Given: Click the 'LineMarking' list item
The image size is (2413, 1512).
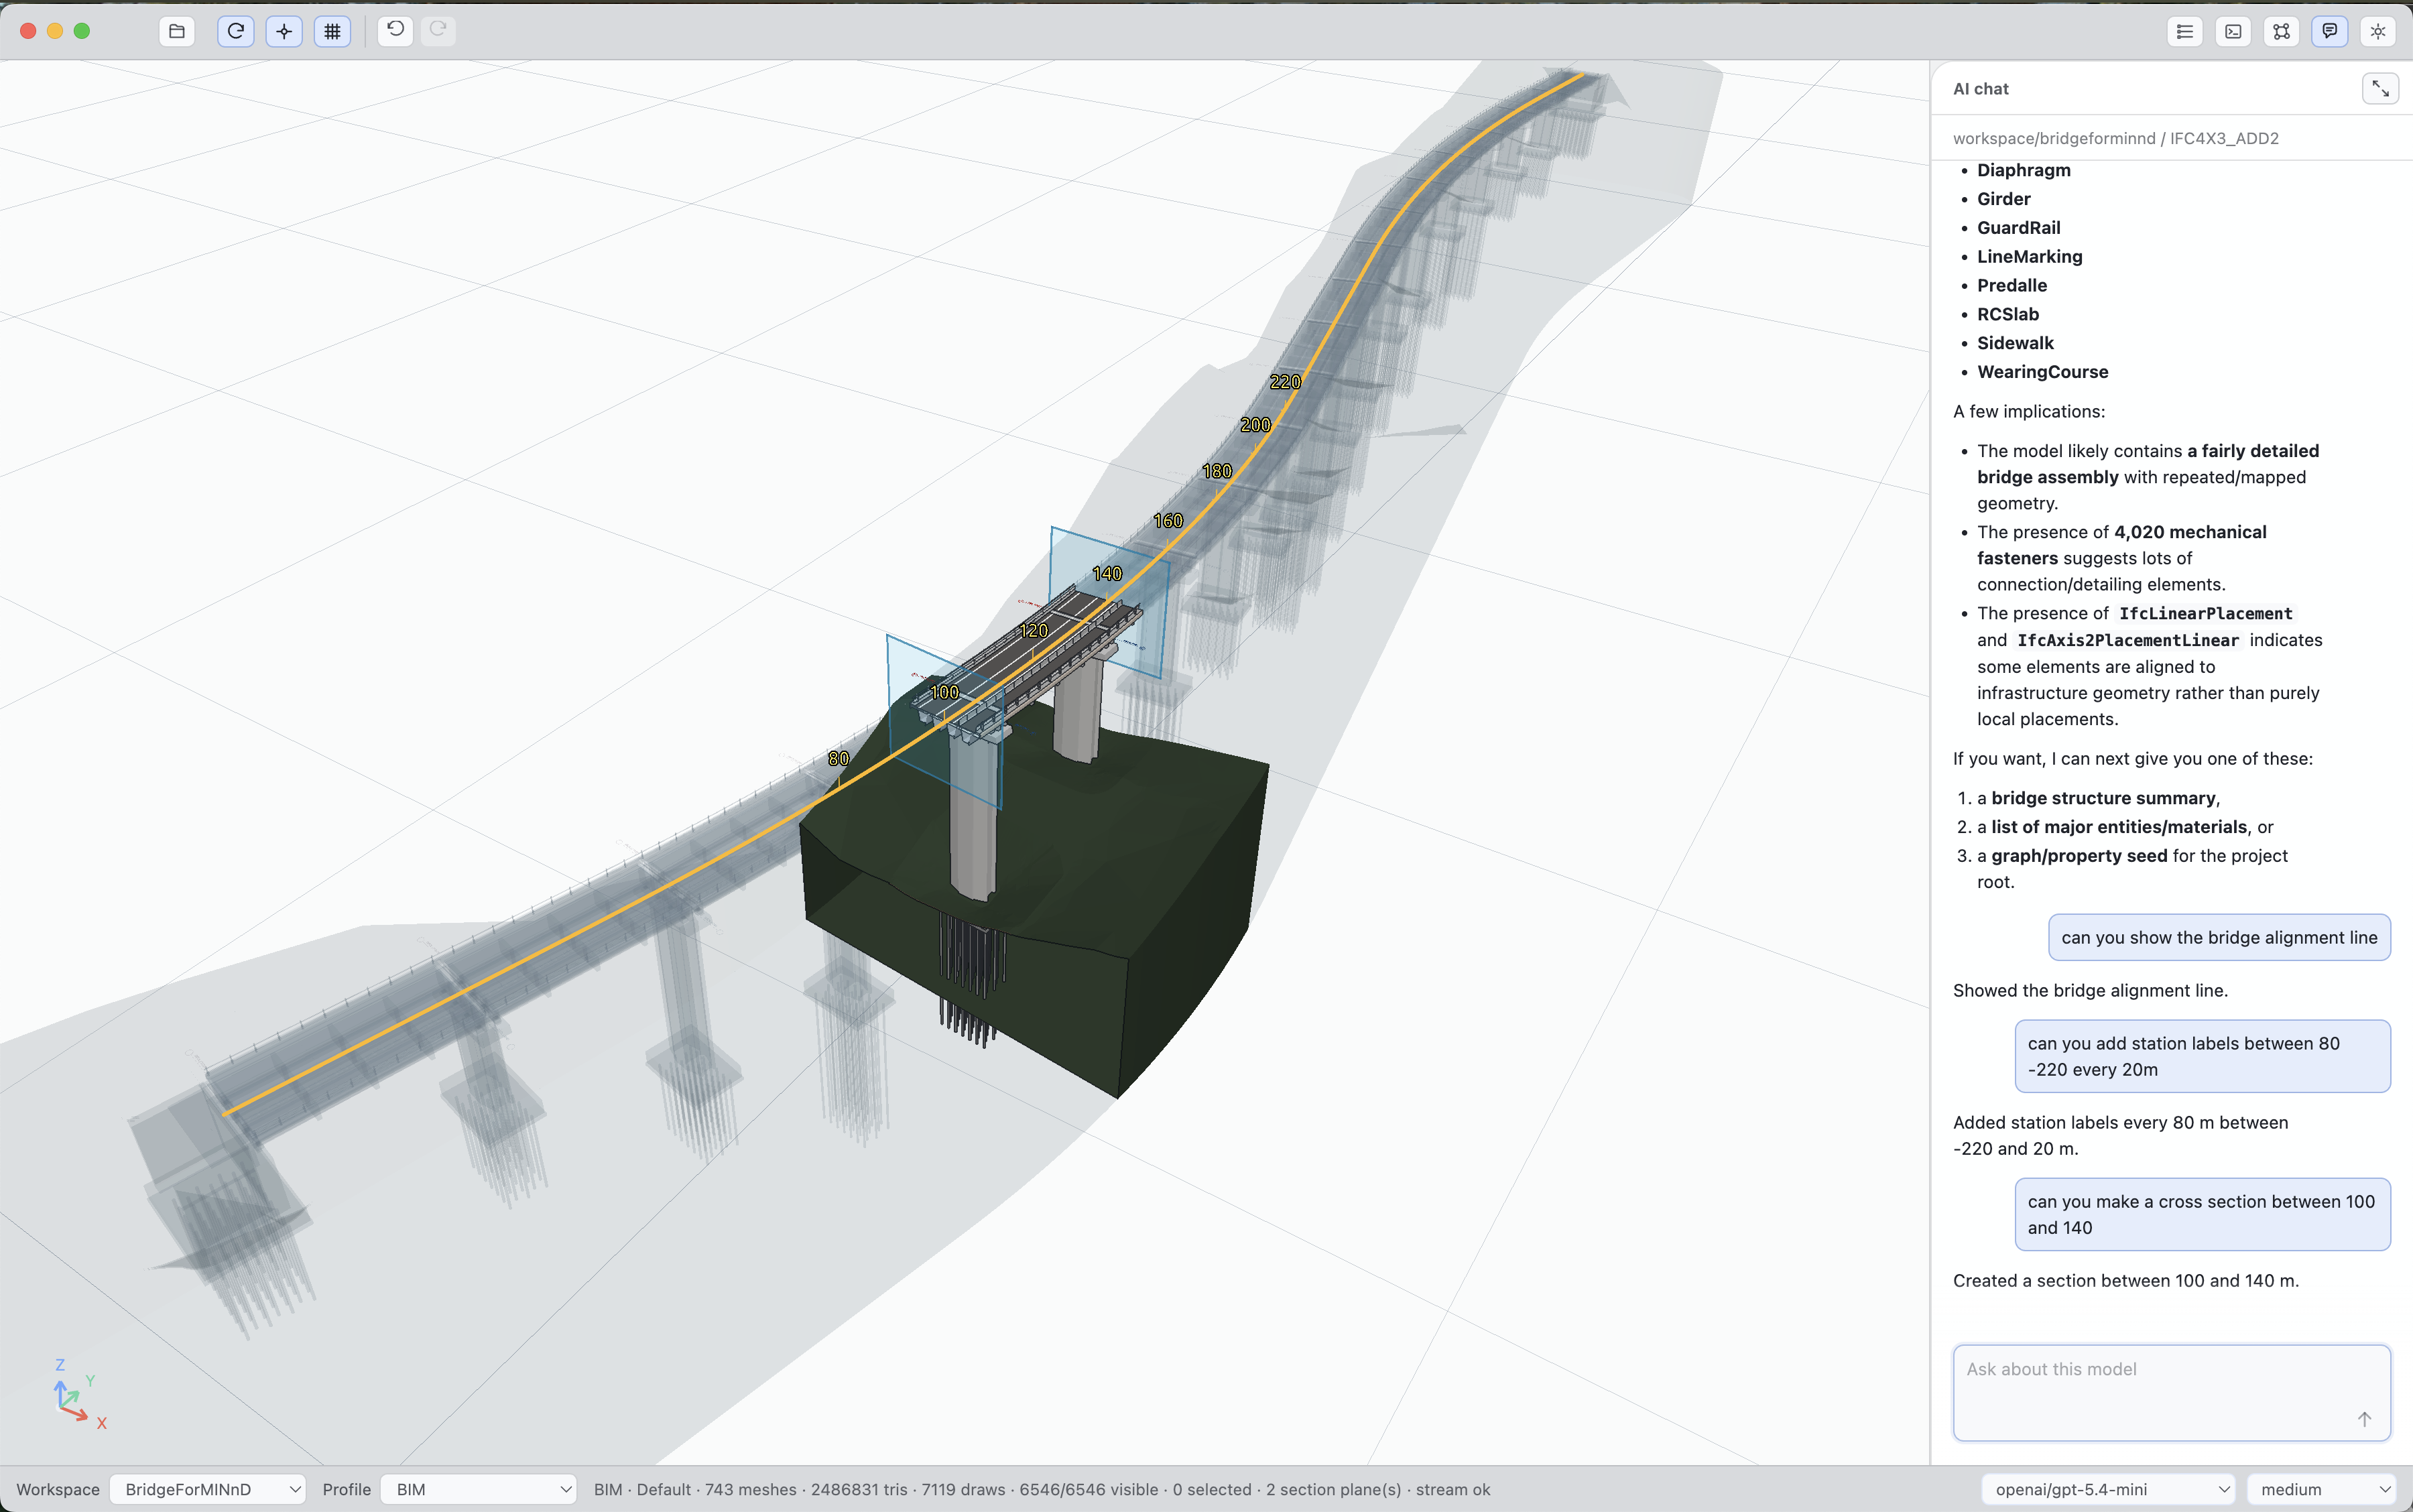Looking at the screenshot, I should [x=2029, y=257].
